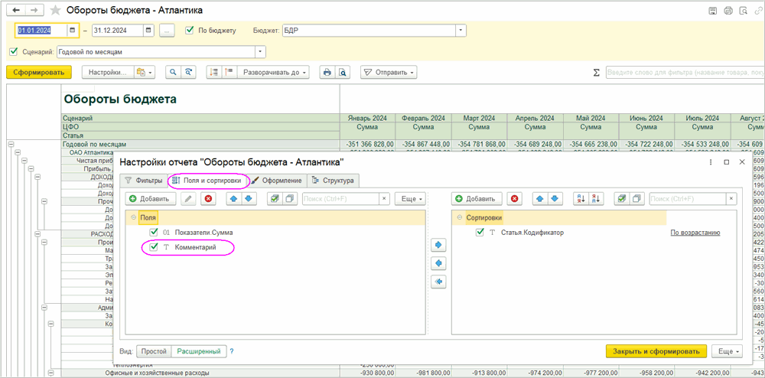Uncheck the Статья.Кодификатор sorting checkbox
Screen dimensions: 765x378
(x=480, y=233)
